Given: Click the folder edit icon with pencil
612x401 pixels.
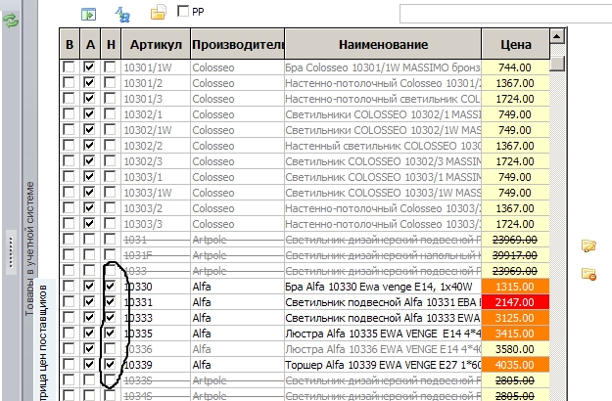Looking at the screenshot, I should pyautogui.click(x=588, y=245).
